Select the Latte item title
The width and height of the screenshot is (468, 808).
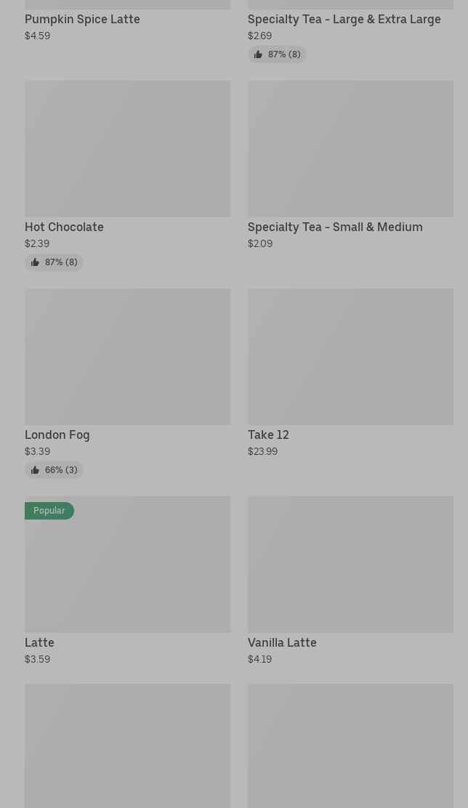tap(39, 642)
